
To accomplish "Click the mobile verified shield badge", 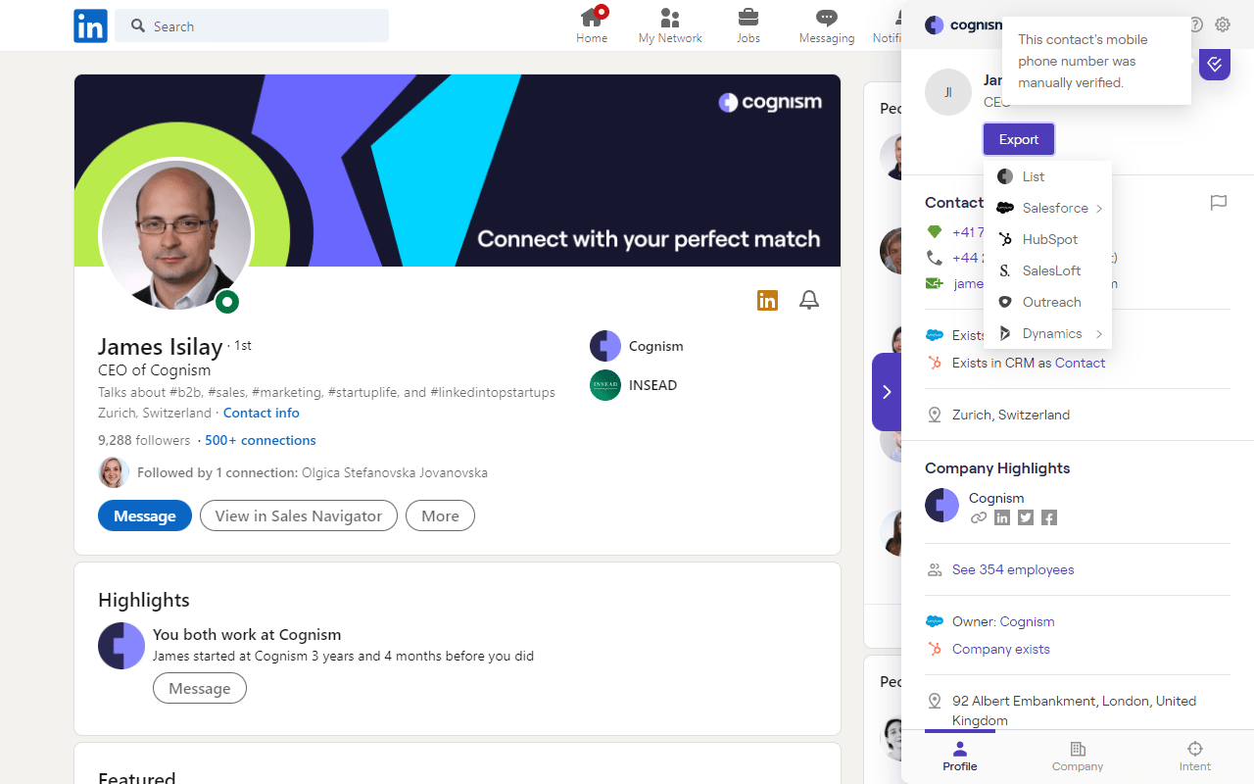I will click(1214, 64).
